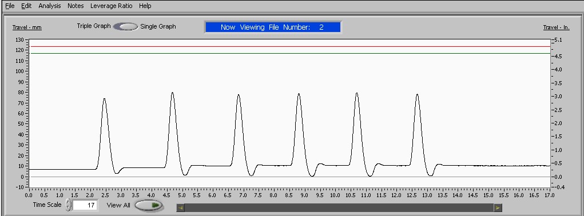584x216 pixels.
Task: Click the green horizontal limit line on the graph
Action: 289,53
